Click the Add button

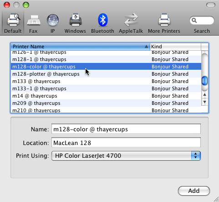click(194, 191)
